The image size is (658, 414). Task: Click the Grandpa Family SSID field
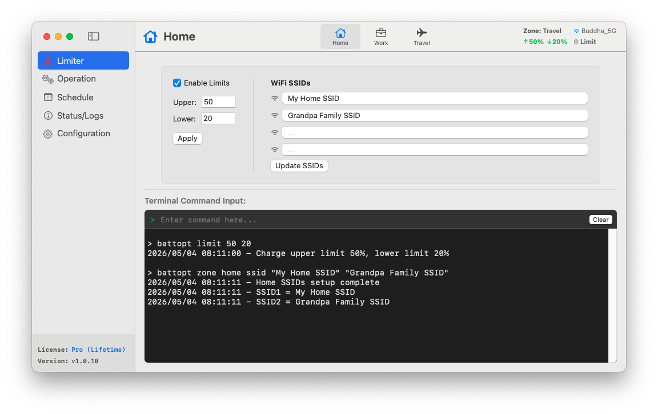pyautogui.click(x=435, y=116)
